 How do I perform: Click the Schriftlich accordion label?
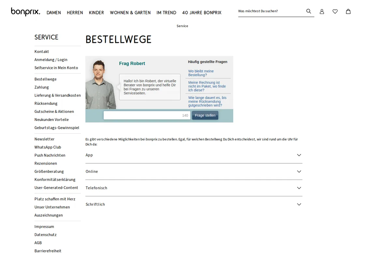pyautogui.click(x=95, y=205)
